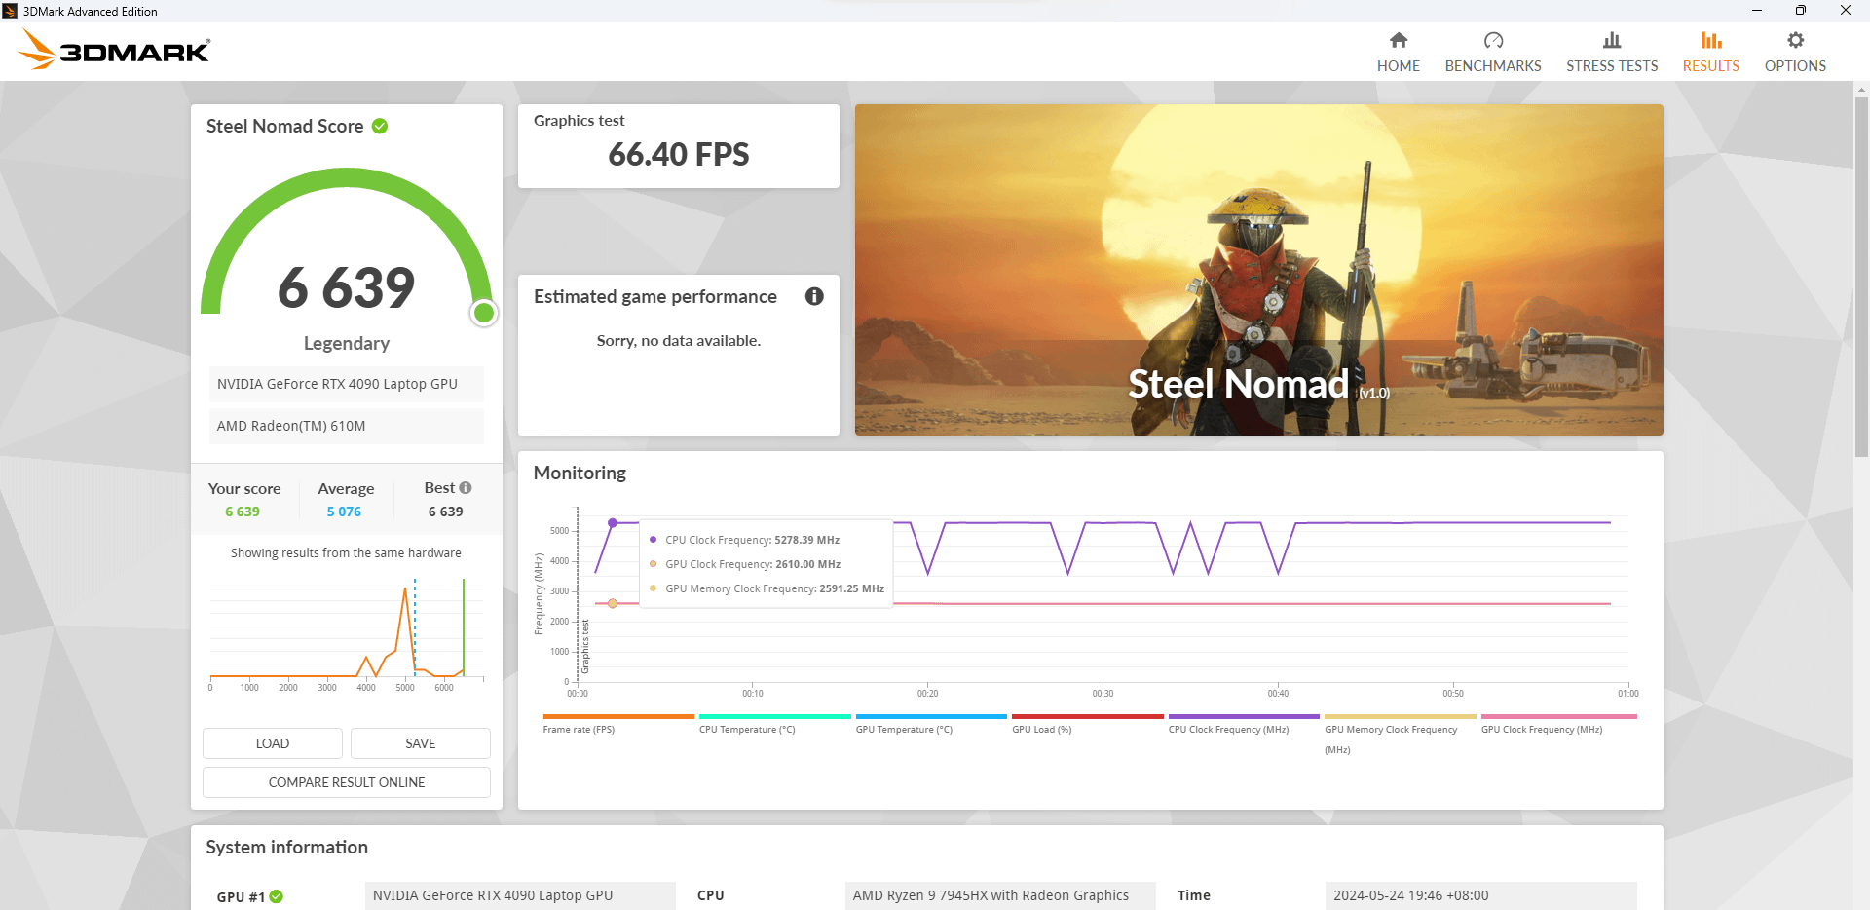Image resolution: width=1870 pixels, height=910 pixels.
Task: Click the Best score info icon
Action: tap(466, 487)
